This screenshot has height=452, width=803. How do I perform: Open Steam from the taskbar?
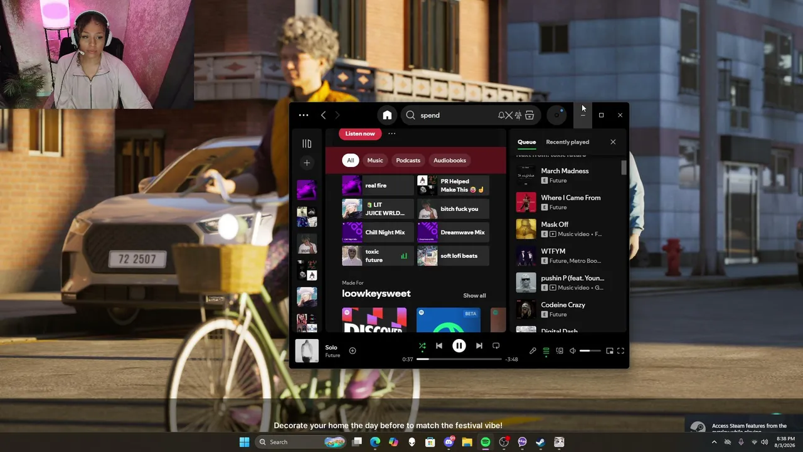click(540, 442)
